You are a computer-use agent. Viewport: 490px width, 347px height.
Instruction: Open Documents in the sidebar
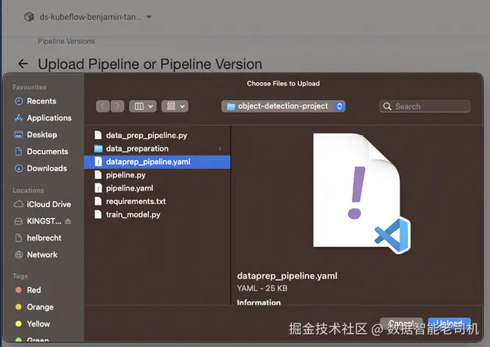(x=41, y=152)
